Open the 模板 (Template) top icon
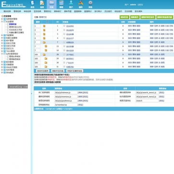 point(62,4)
